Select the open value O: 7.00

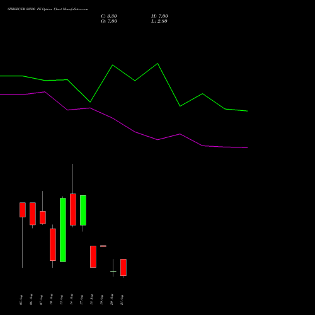[109, 21]
